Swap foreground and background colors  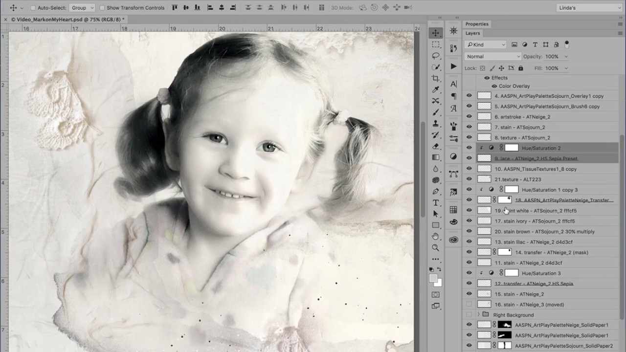pyautogui.click(x=439, y=269)
